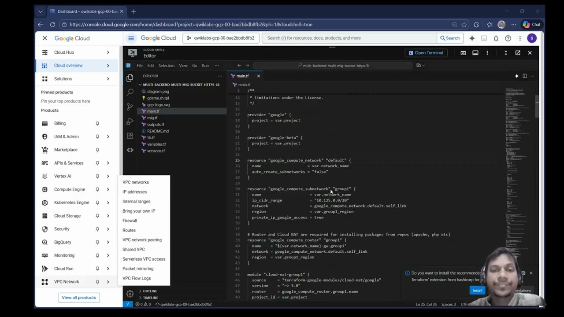
Task: Click the resources search input field
Action: (350, 38)
